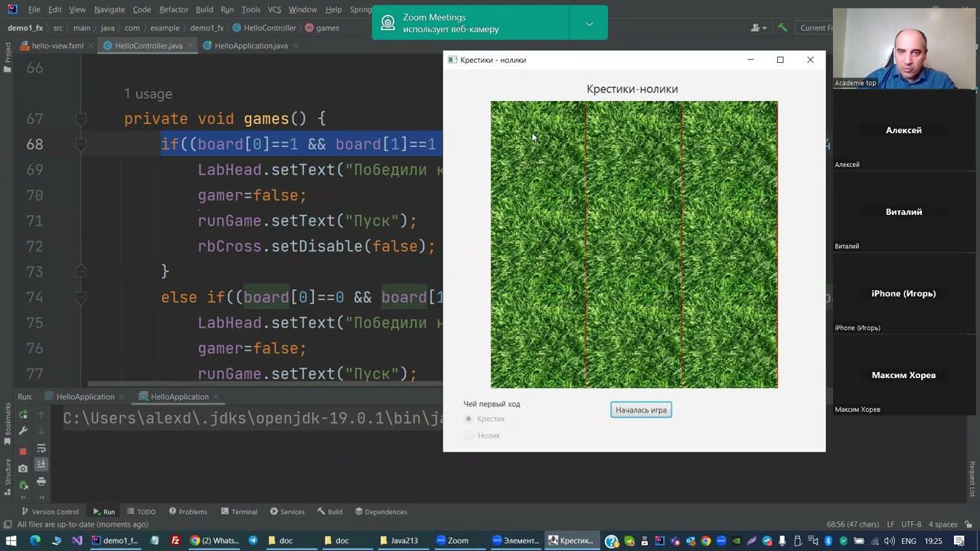Screen dimensions: 980x551
Task: Switch to the Chrome WhatsApp taskbar window
Action: click(214, 540)
